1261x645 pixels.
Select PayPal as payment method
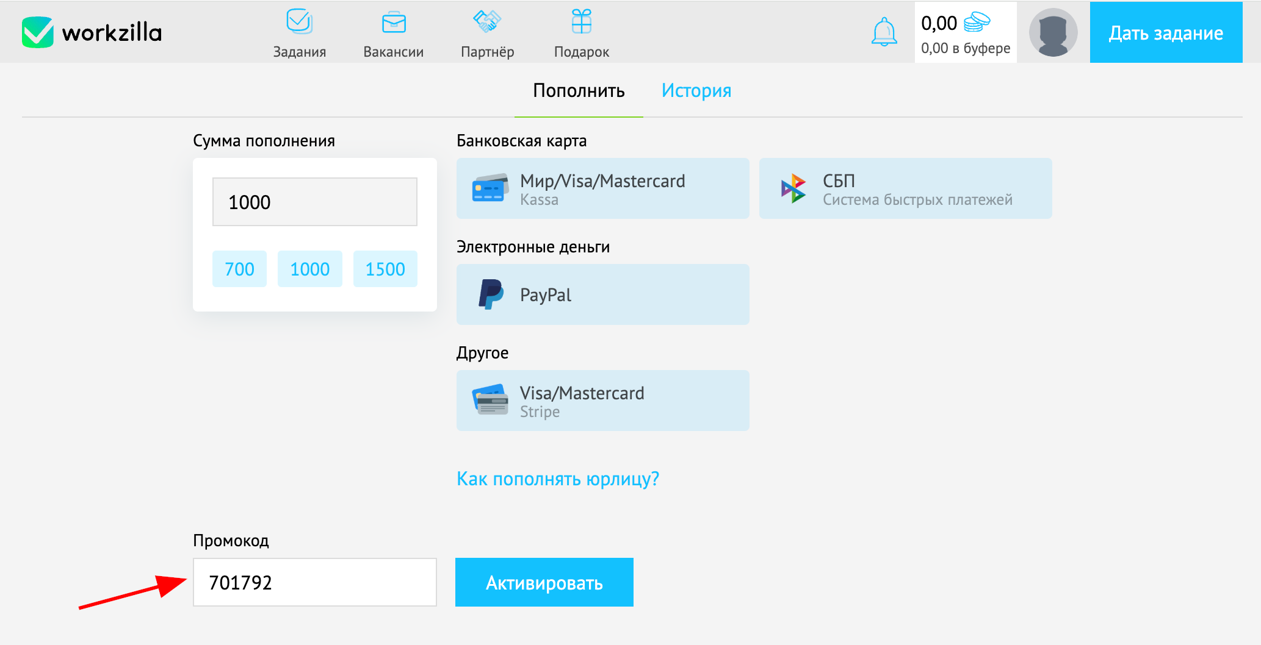coord(602,294)
